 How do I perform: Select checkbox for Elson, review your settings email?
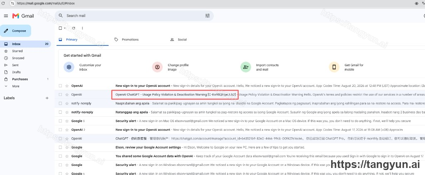click(x=60, y=147)
